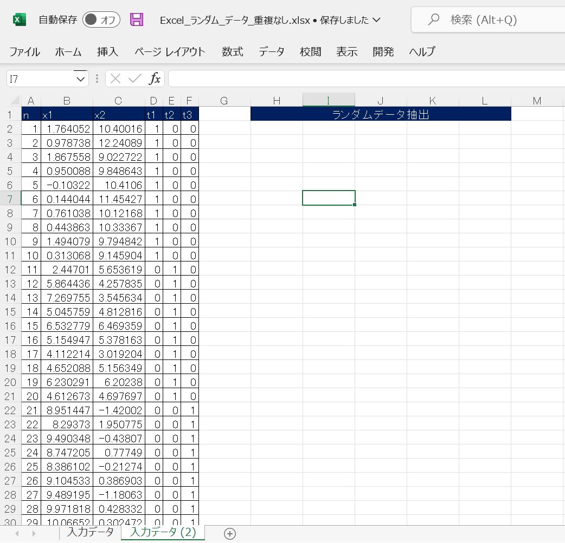Select column A header
The width and height of the screenshot is (565, 543).
[31, 101]
